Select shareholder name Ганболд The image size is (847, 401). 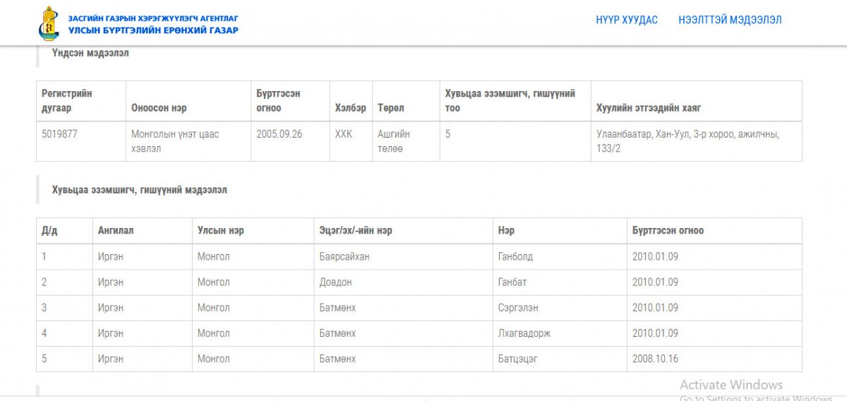tap(515, 257)
